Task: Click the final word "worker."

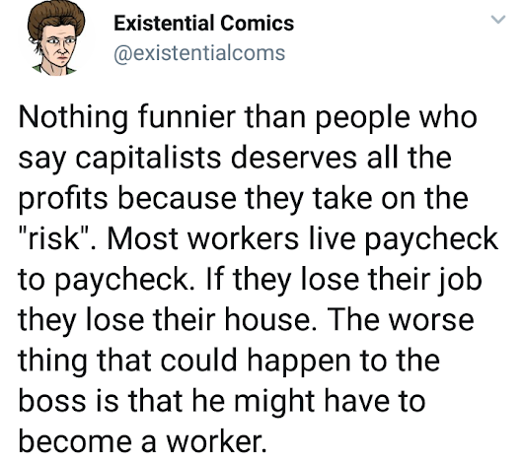Action: (x=216, y=442)
